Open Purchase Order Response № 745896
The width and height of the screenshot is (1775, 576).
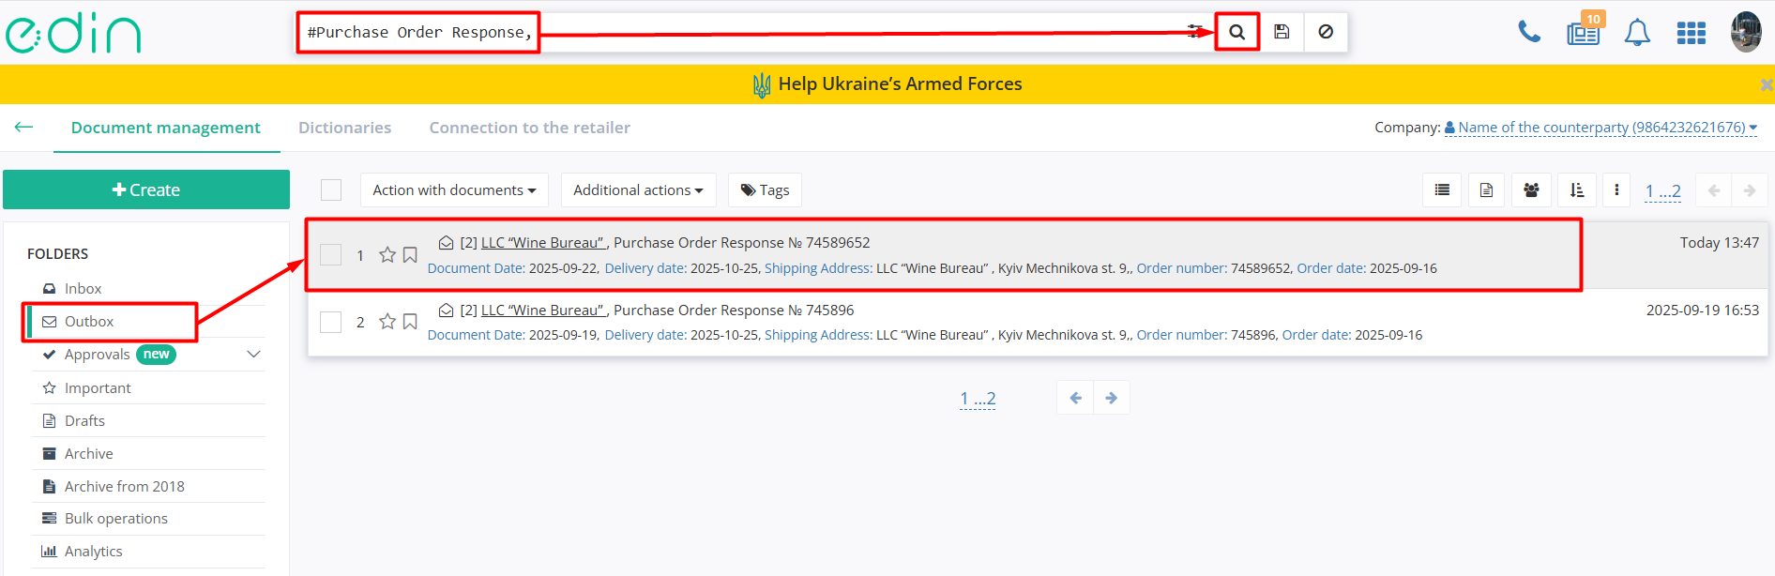click(x=734, y=310)
